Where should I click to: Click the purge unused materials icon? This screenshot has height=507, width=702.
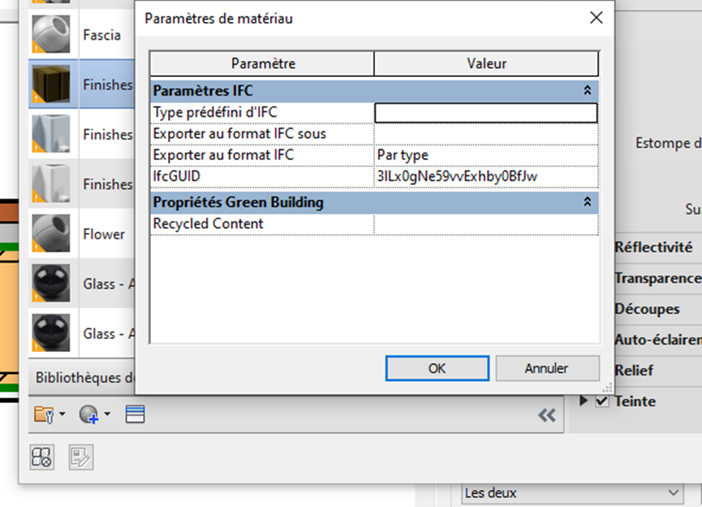coord(42,458)
